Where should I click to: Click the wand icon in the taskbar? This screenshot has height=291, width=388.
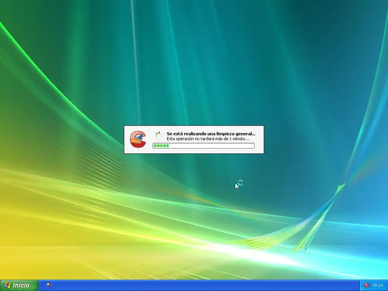(x=49, y=285)
